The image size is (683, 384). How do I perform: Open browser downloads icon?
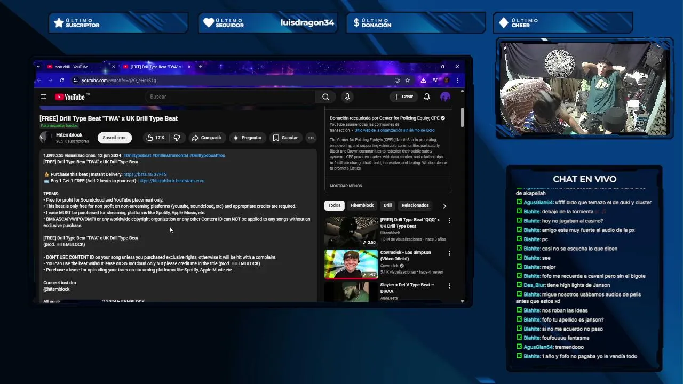[423, 80]
